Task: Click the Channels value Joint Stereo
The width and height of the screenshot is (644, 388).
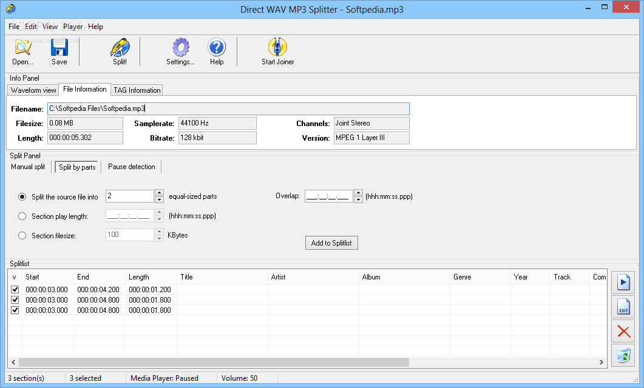Action: pos(371,124)
